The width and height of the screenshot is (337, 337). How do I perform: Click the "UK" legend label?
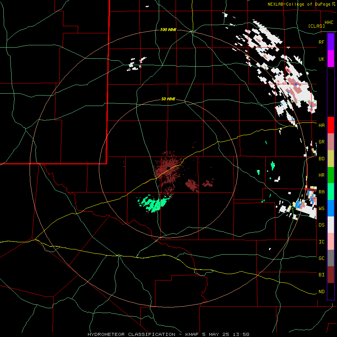point(321,59)
